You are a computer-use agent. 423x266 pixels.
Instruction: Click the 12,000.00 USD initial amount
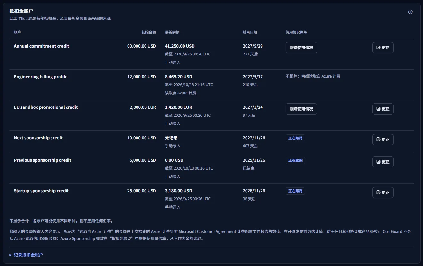point(142,77)
